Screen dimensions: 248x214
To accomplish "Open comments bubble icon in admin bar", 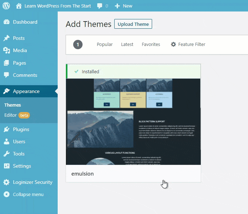I will coord(99,6).
